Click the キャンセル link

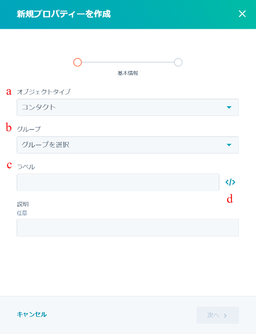(32, 315)
